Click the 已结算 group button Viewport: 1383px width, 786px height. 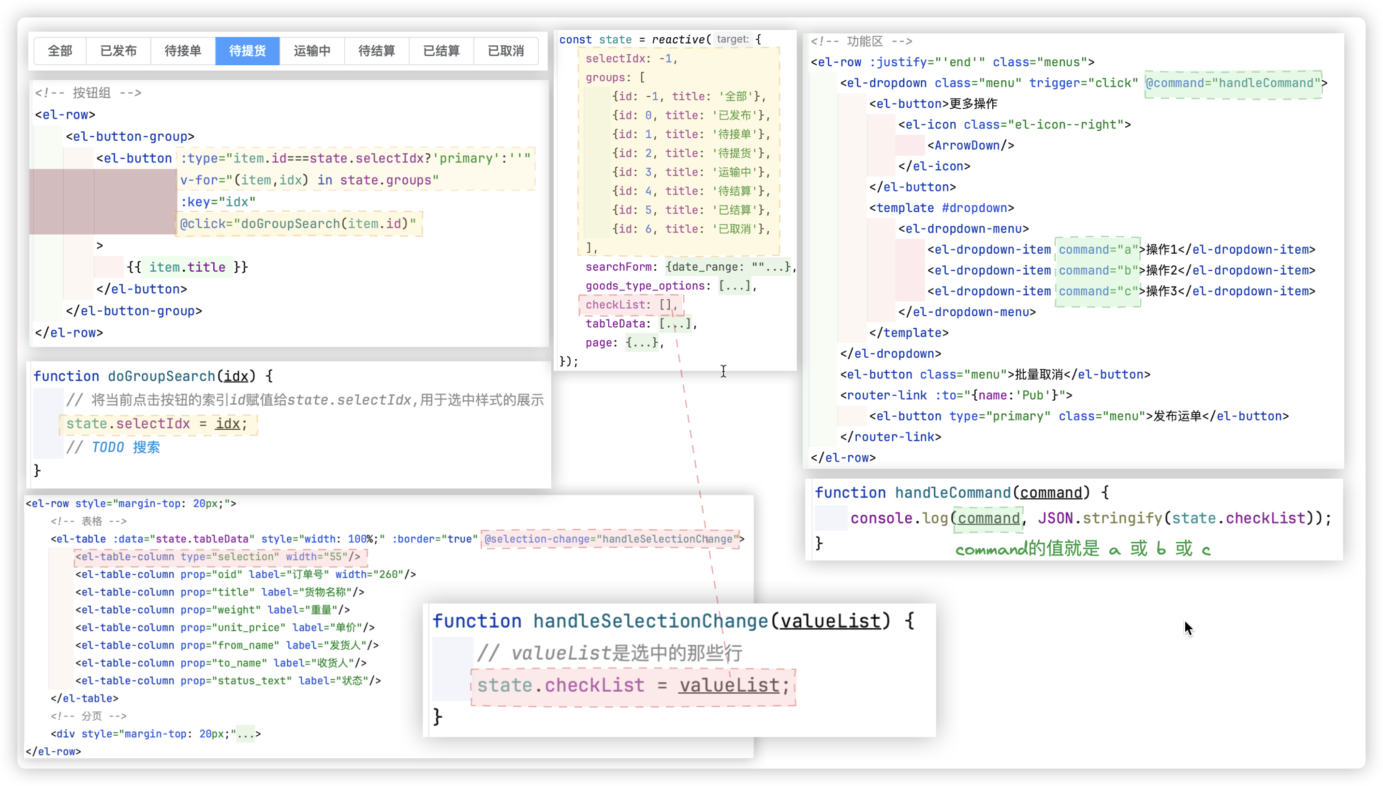(441, 51)
